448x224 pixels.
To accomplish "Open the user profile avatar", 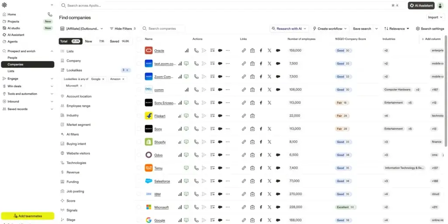I will [x=440, y=5].
